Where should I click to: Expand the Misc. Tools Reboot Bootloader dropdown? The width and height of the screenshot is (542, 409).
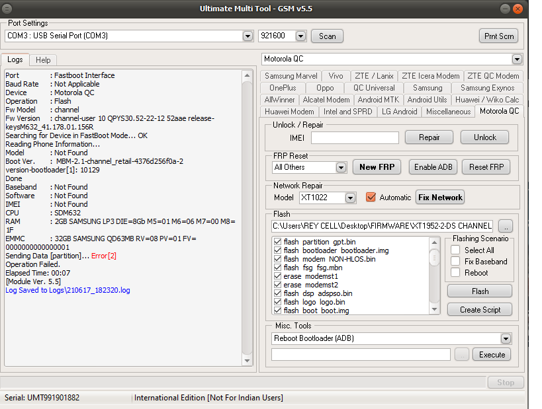[x=506, y=338]
